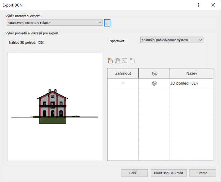Viewport: 221px width, 182px height.
Task: Click the Storno button
Action: [x=202, y=173]
